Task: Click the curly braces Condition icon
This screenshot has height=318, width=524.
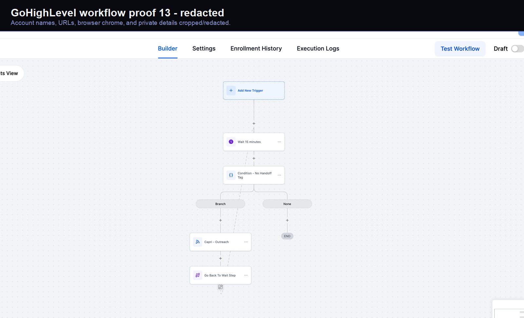Action: (231, 175)
